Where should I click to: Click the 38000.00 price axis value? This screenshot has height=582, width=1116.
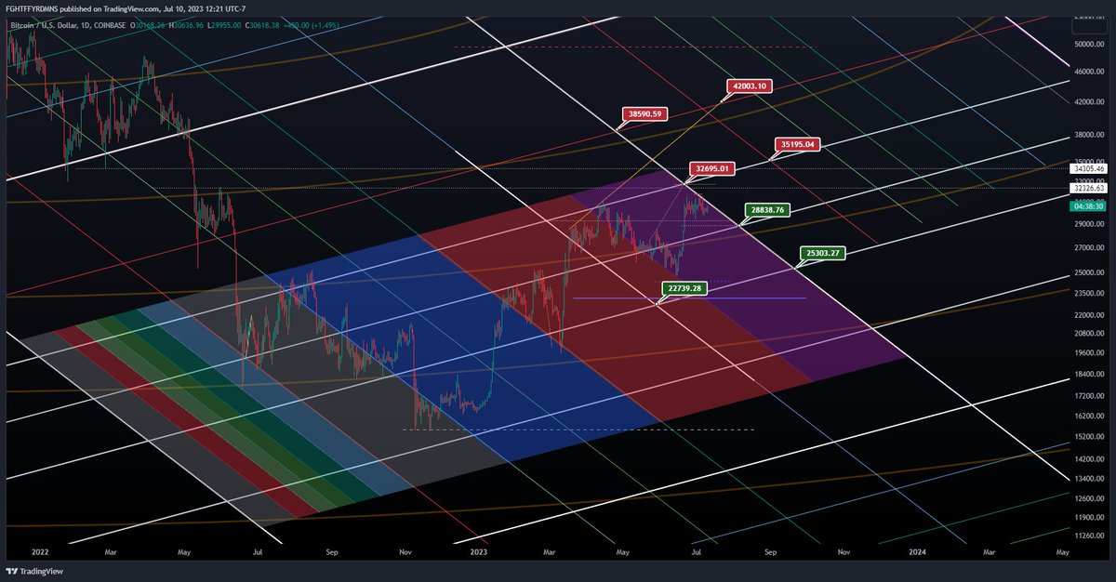1087,134
